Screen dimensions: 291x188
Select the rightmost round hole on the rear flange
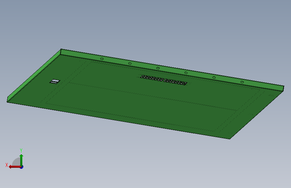(x=242, y=82)
